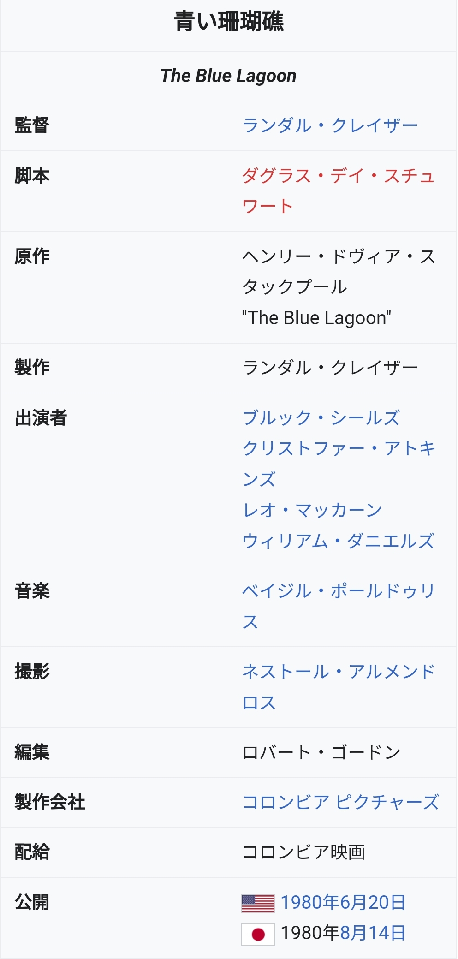Click the 青い珊瑚礁 infobox title
The image size is (458, 959).
click(x=229, y=22)
